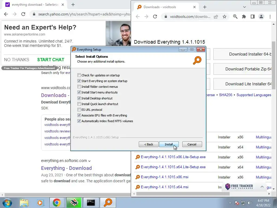Bookmark voidtools page with star icon
The image size is (277, 208).
(224, 17)
